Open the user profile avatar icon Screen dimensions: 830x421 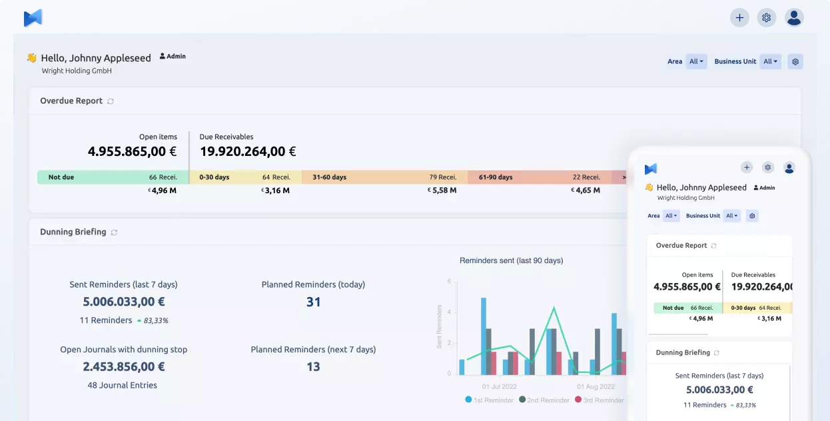[x=794, y=17]
